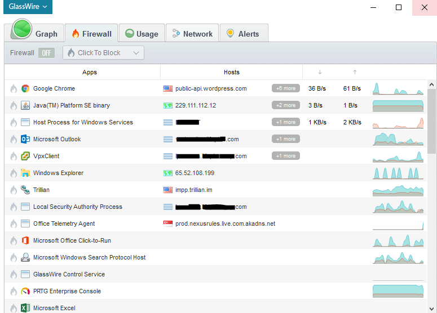Viewport: 437px width, 313px height.
Task: Go to the Network tab
Action: click(192, 33)
